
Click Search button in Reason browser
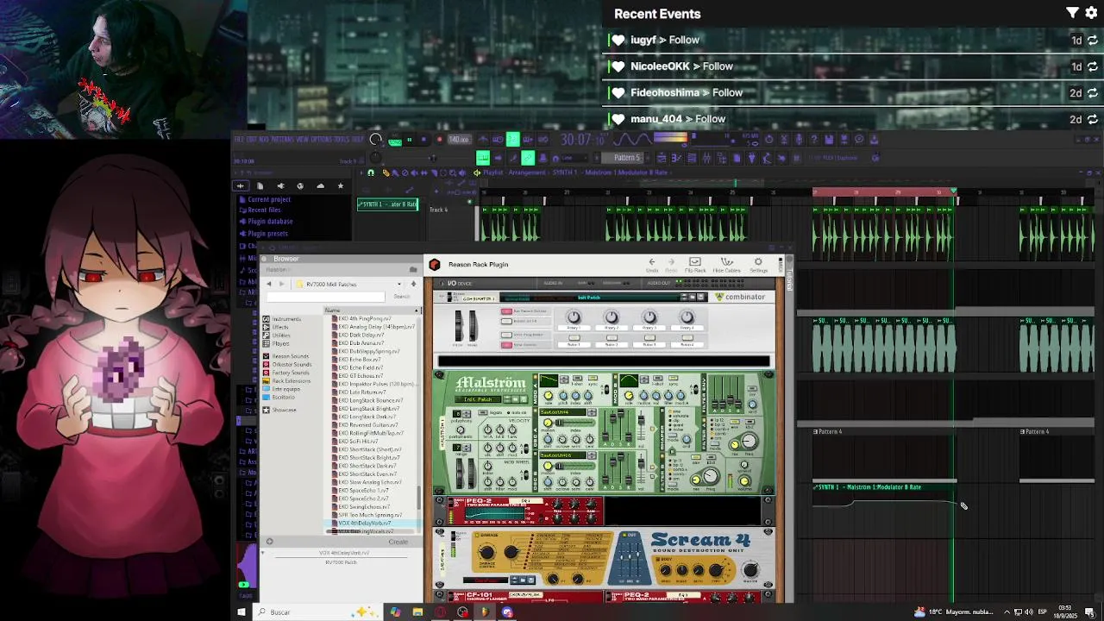(x=402, y=297)
